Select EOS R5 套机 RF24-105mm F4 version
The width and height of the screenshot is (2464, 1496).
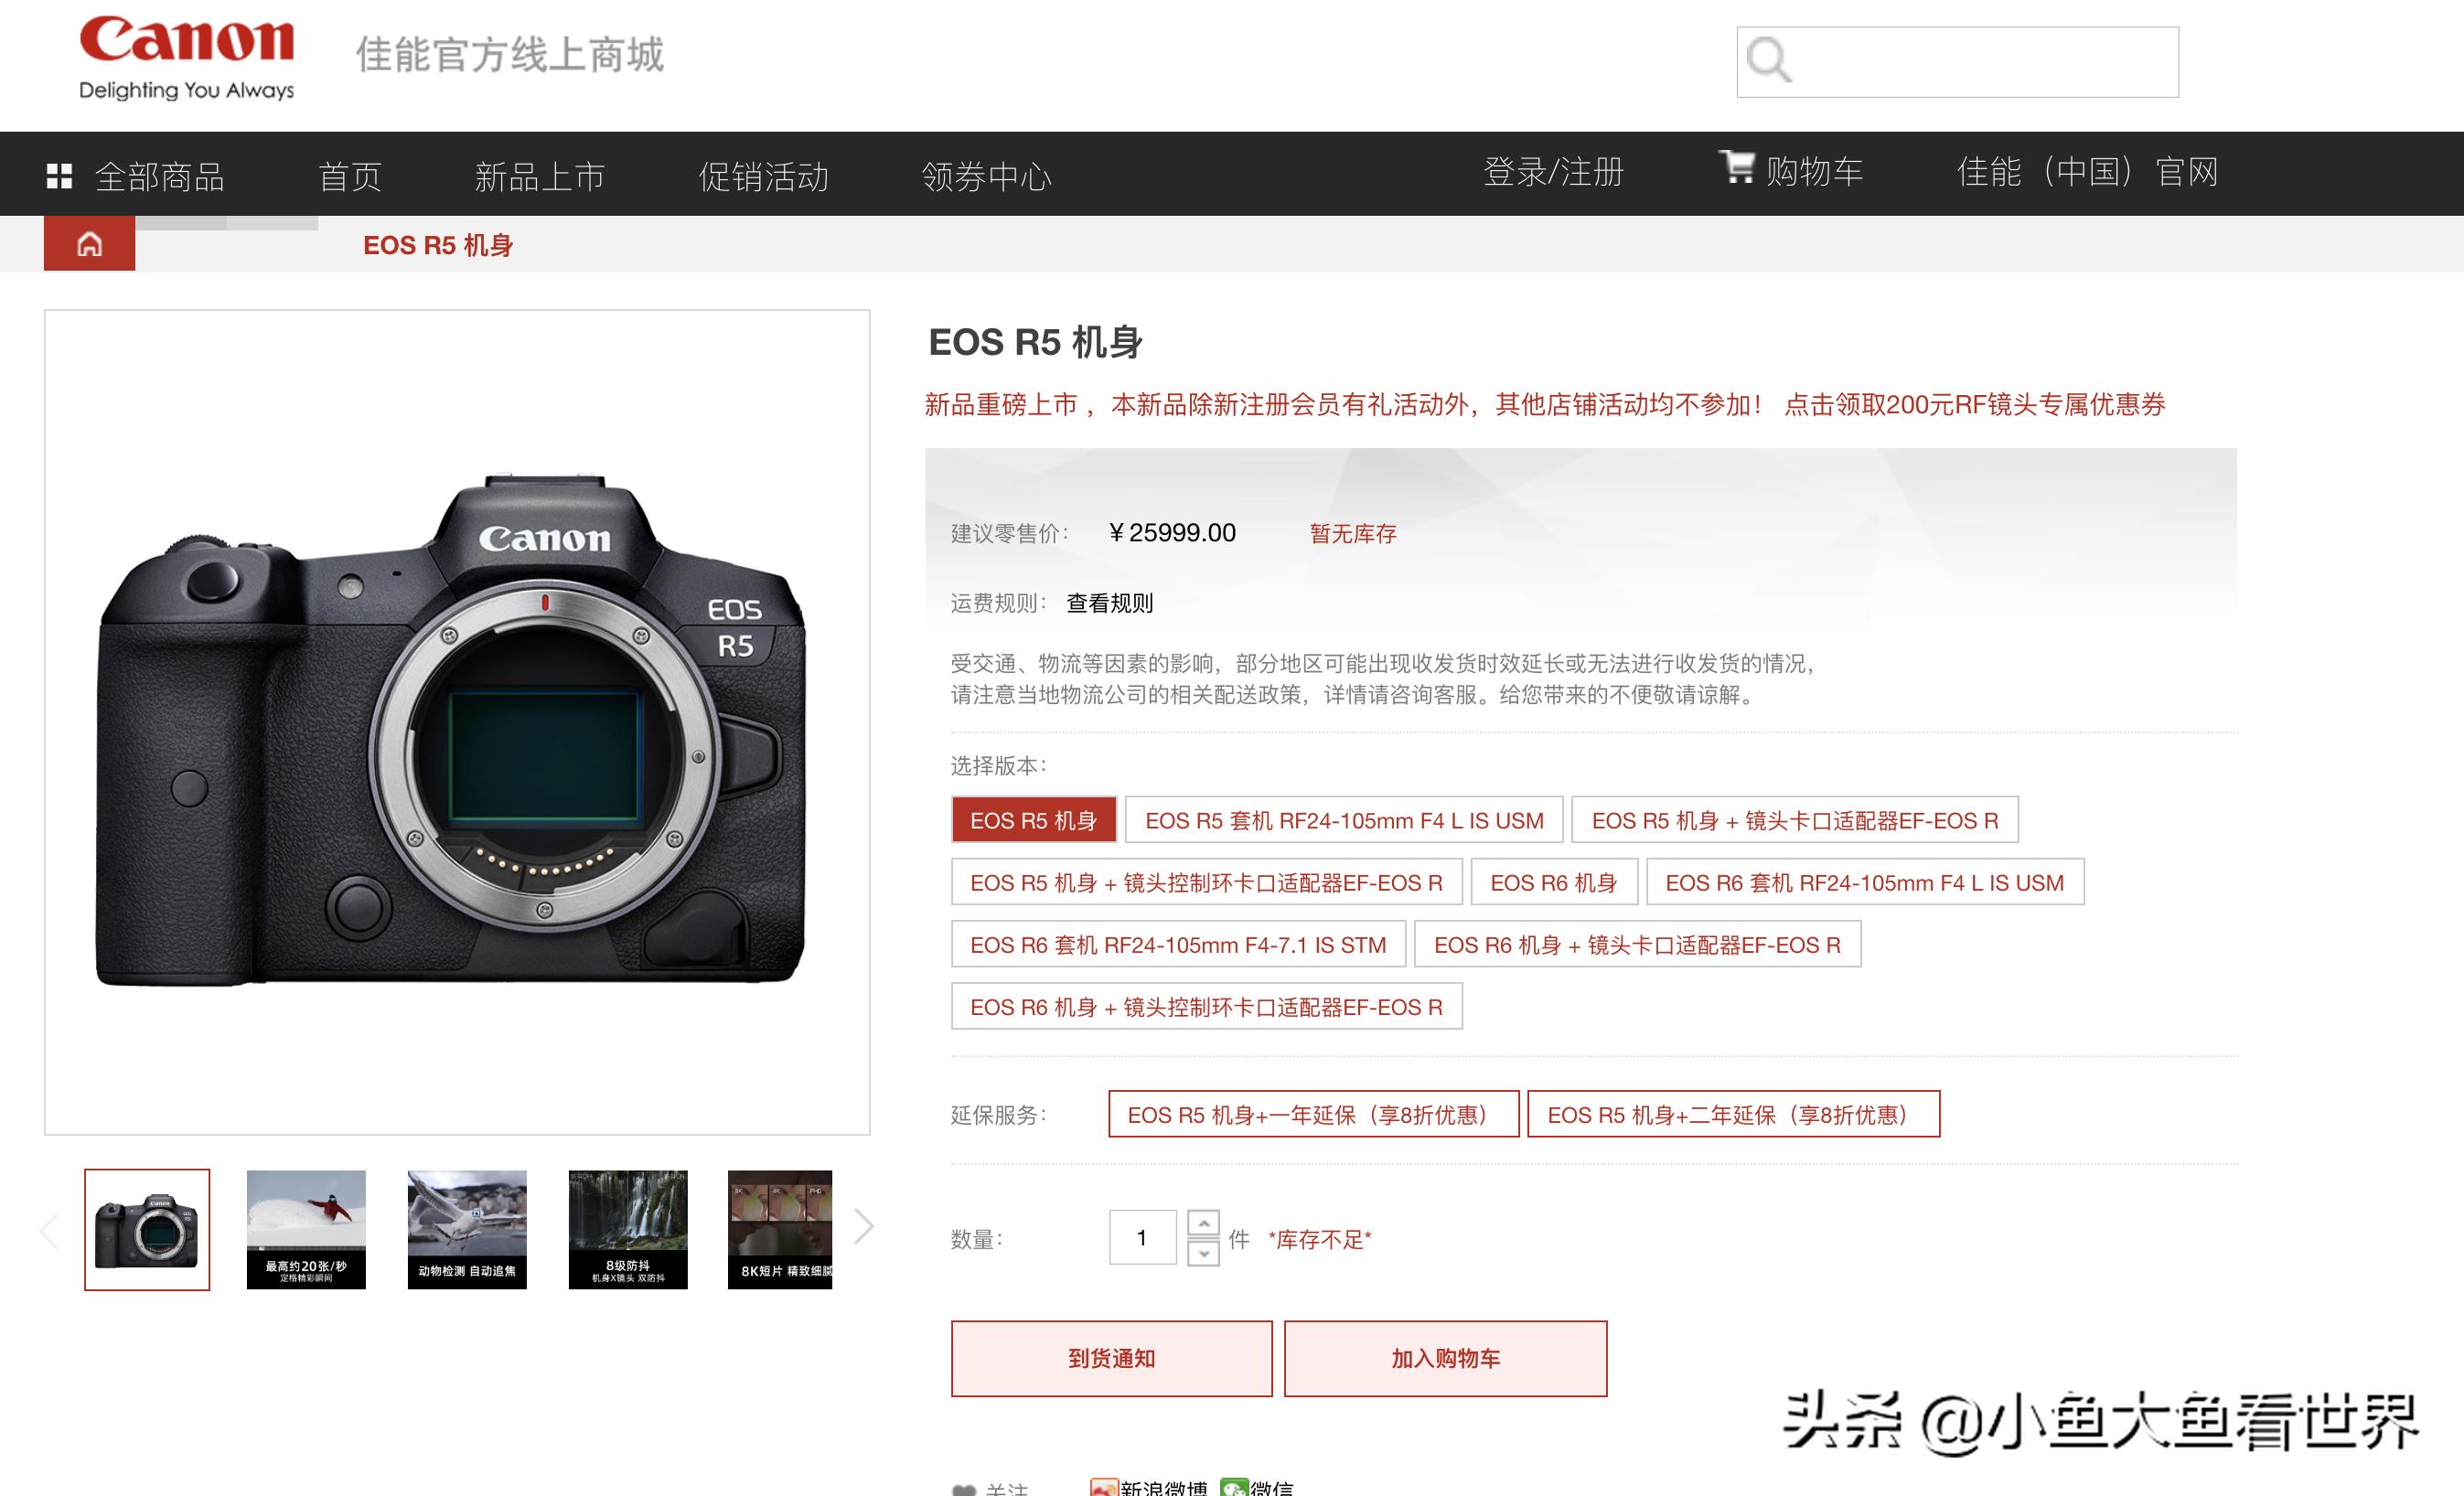[x=1343, y=820]
